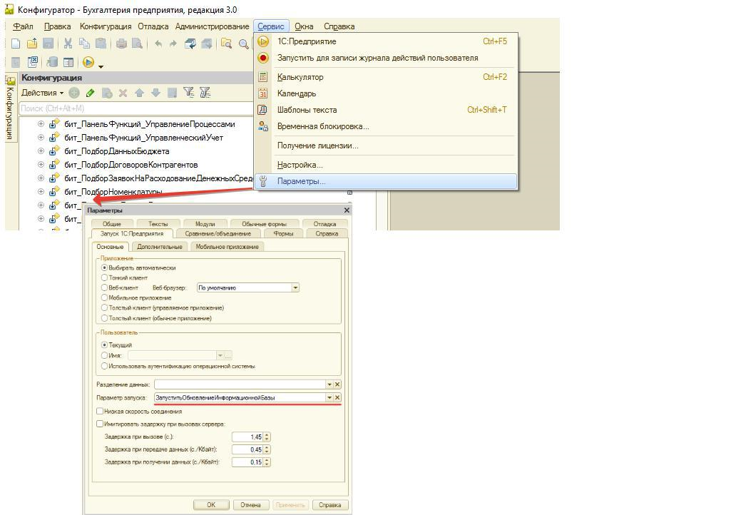This screenshot has height=515, width=741.
Task: Enable Низкая скорость соединения checkbox
Action: (x=100, y=411)
